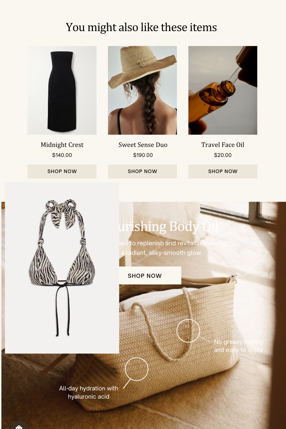The image size is (286, 429).
Task: Click 'All-day hydration with hyaluronic acid' caption
Action: pos(89,392)
